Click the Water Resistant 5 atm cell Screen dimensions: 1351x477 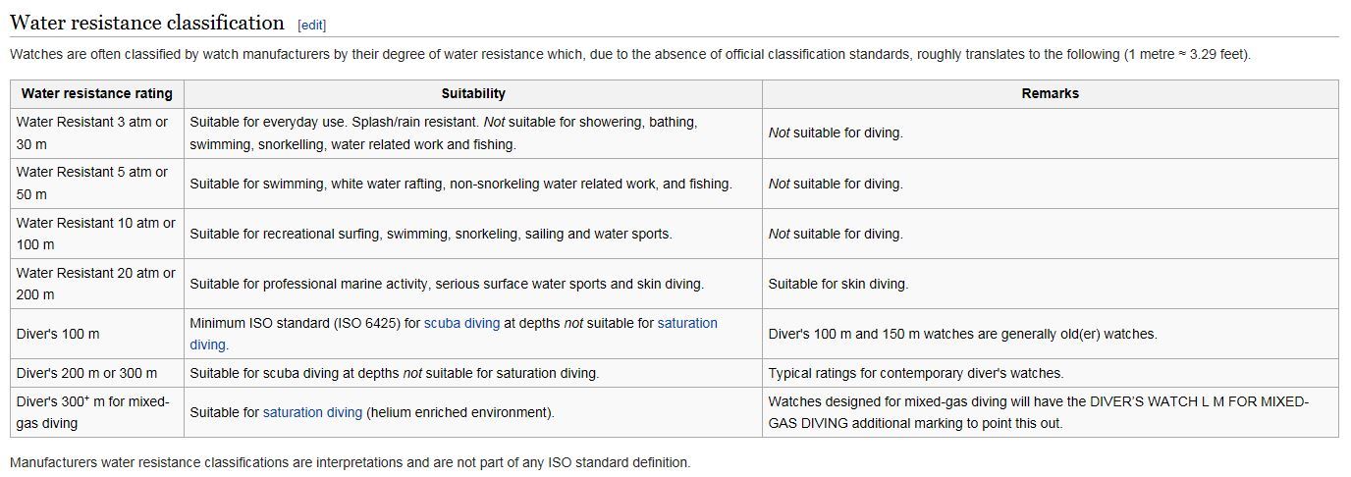click(x=97, y=184)
